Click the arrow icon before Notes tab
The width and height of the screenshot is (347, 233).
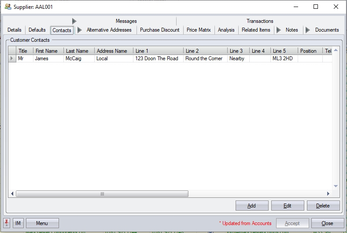[x=279, y=30]
